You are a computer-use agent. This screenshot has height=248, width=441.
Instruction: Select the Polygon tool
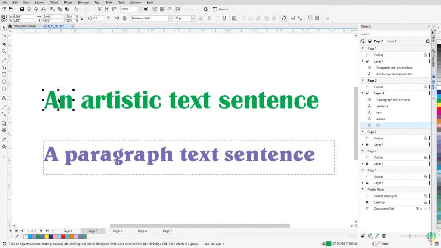coord(4,89)
